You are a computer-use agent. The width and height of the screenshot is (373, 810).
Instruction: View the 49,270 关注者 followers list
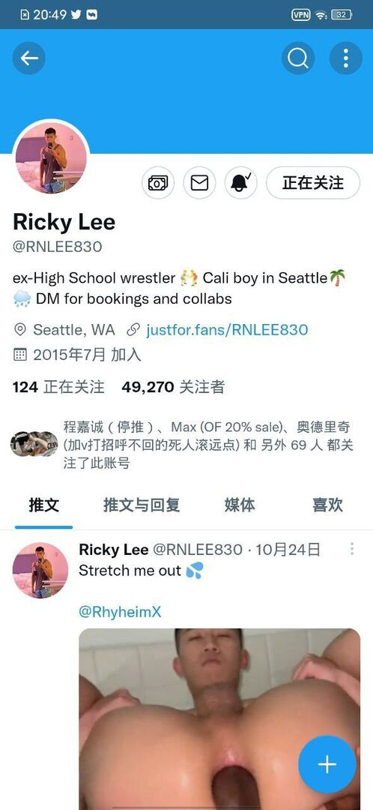click(173, 387)
